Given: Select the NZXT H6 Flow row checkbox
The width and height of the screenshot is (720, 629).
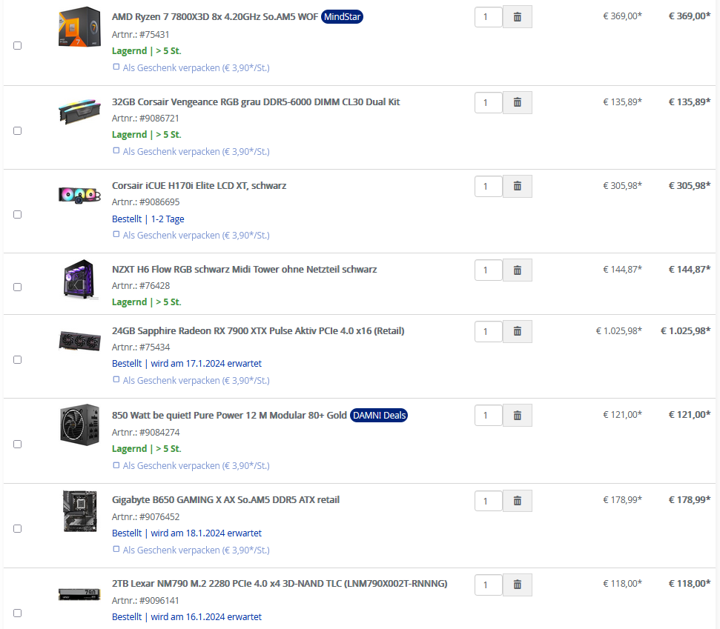Looking at the screenshot, I should 18,287.
